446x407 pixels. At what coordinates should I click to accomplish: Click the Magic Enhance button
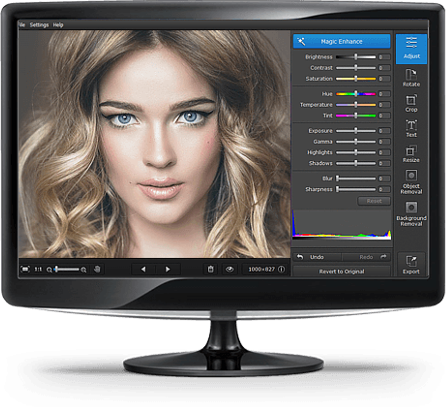[x=341, y=41]
